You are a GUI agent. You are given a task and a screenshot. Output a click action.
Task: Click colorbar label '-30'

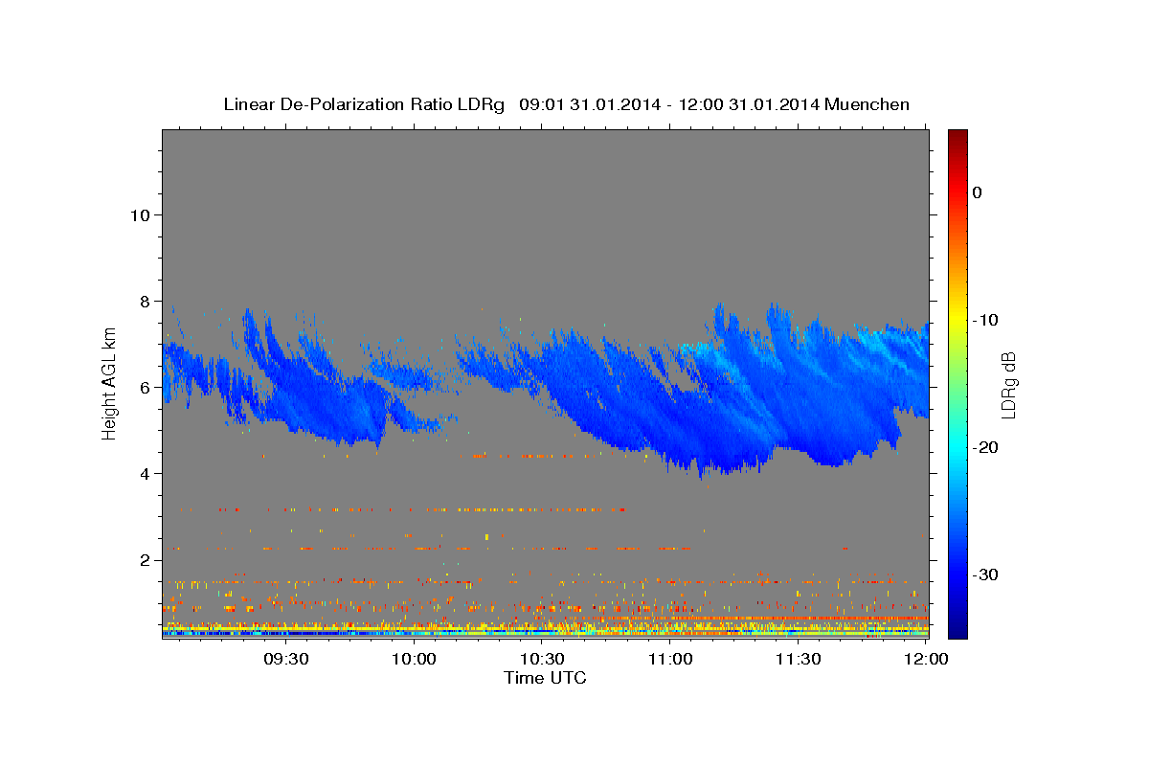[986, 574]
